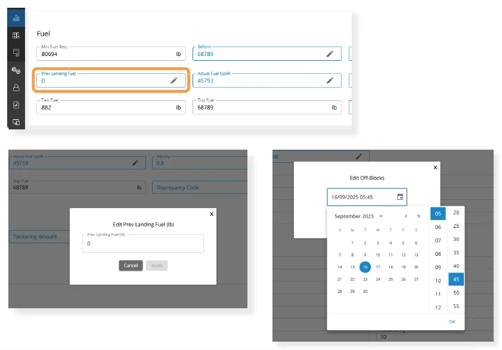The width and height of the screenshot is (502, 350).
Task: Expand the September 2025 month dropdown
Action: (381, 216)
